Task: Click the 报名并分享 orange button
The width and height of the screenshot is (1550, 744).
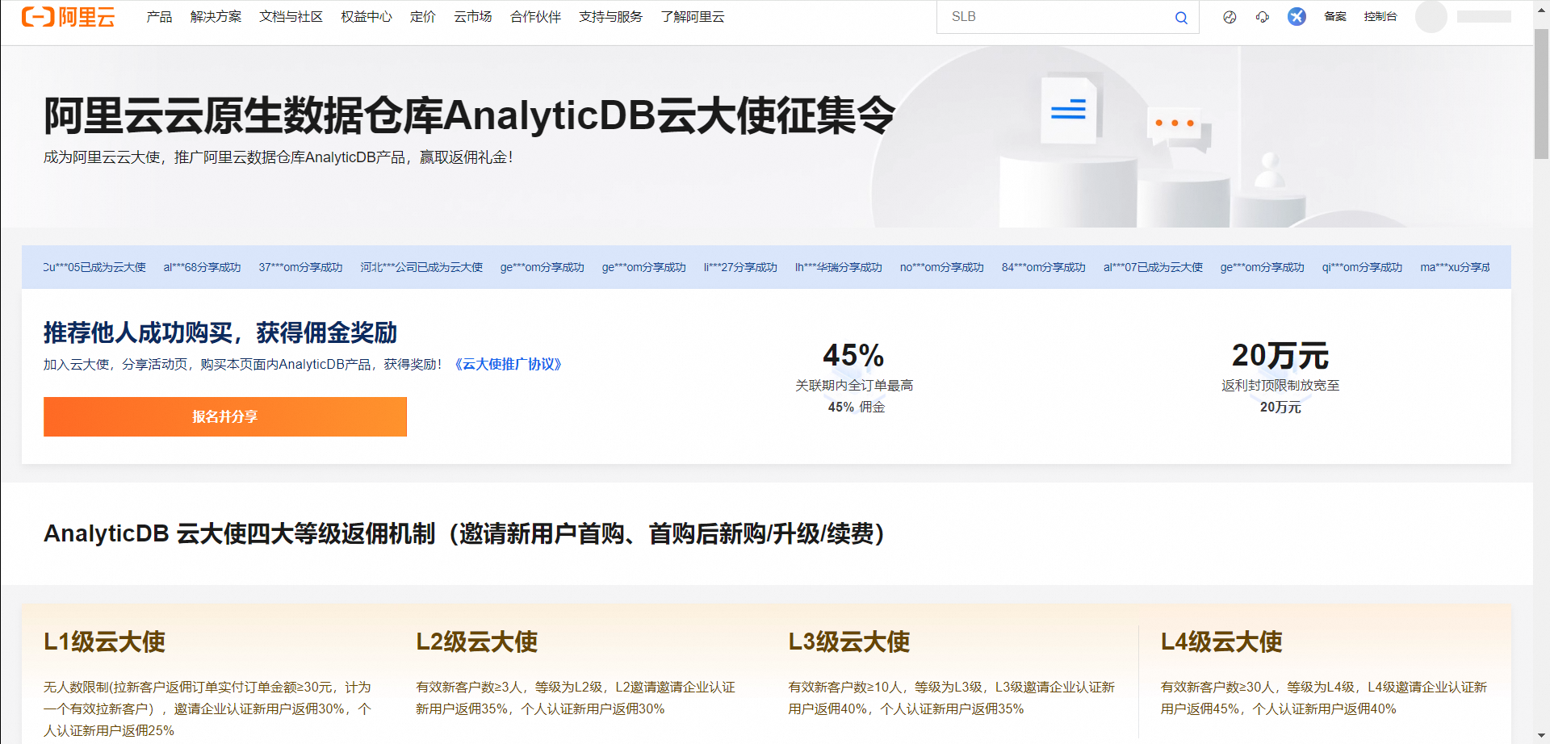Action: (x=225, y=416)
